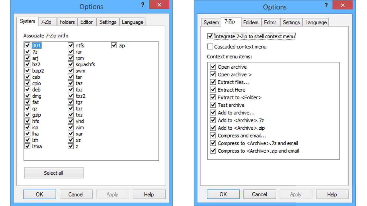Disable the rpm file association
Image resolution: width=367 pixels, height=206 pixels.
click(71, 58)
